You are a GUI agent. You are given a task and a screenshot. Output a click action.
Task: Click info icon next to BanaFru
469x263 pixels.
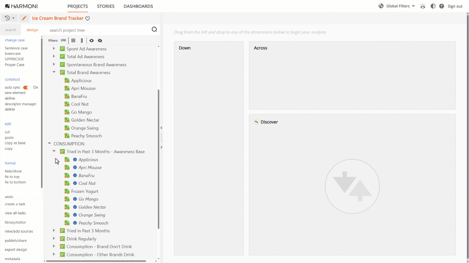[75, 175]
